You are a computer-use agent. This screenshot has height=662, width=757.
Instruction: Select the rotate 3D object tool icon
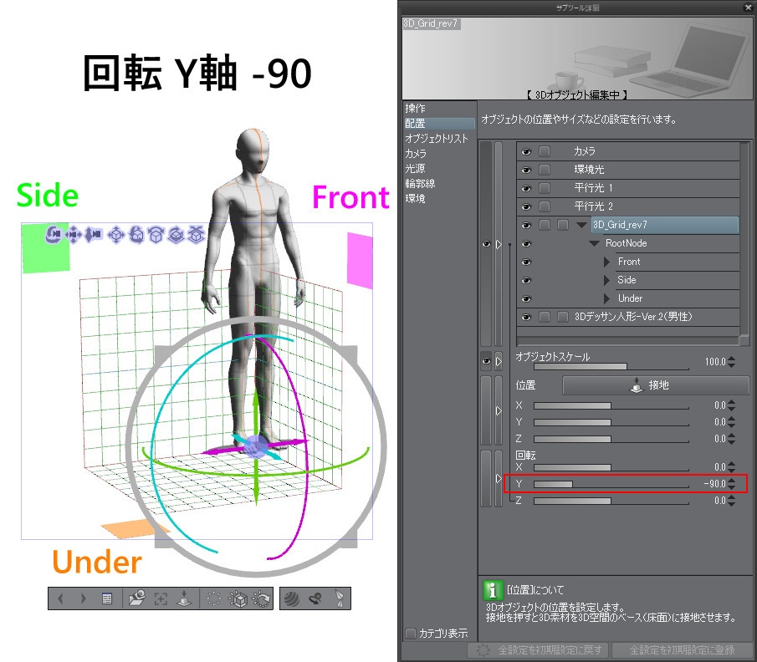(x=137, y=236)
